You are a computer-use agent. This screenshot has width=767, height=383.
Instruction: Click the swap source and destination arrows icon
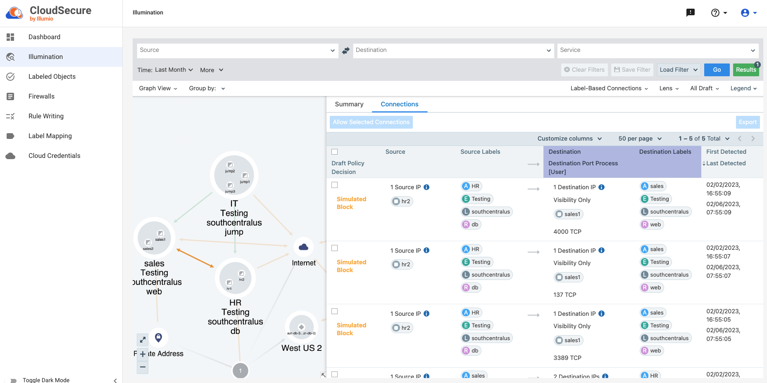pyautogui.click(x=345, y=50)
